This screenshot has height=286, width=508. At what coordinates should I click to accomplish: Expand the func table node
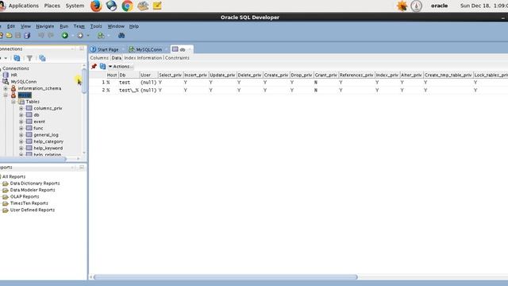tap(21, 129)
